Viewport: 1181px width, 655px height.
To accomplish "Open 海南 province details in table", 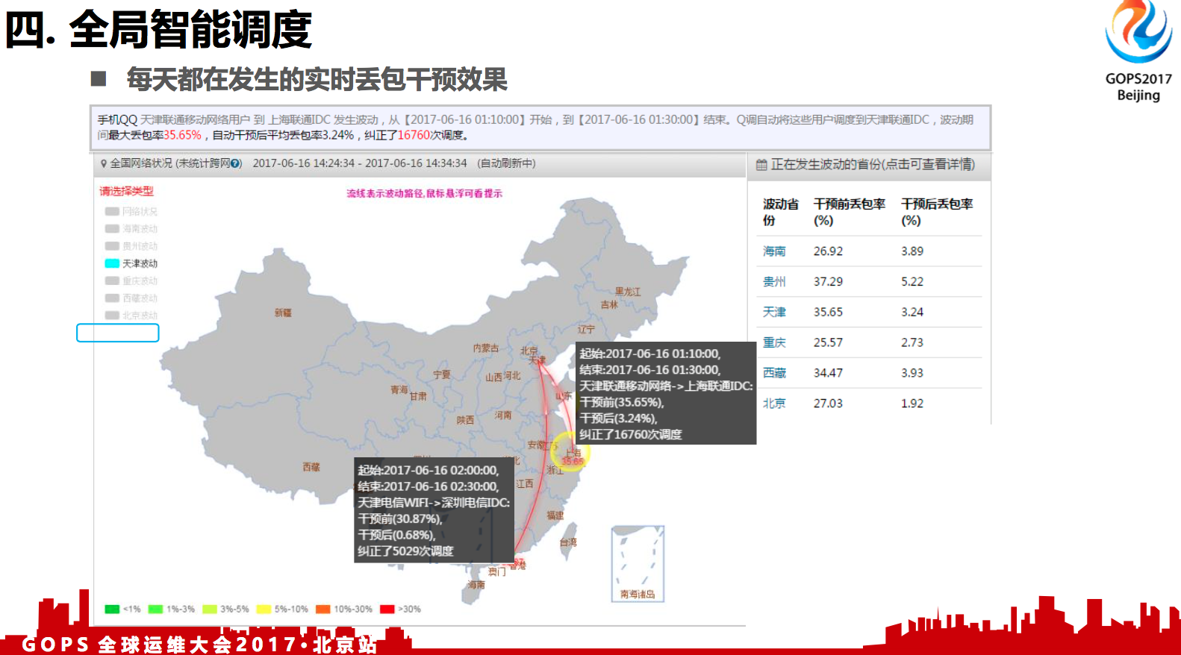I will (774, 251).
